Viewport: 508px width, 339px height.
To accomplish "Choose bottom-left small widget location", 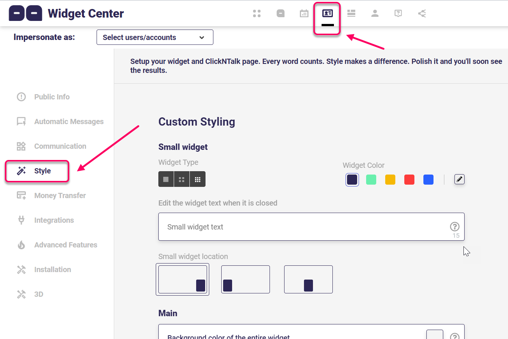I will [246, 279].
